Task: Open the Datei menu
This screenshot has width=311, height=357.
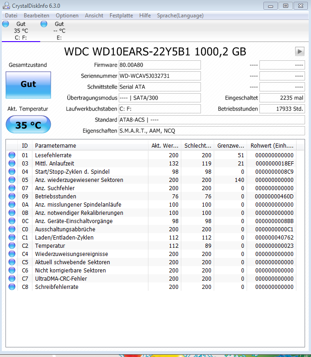Action: pos(11,16)
